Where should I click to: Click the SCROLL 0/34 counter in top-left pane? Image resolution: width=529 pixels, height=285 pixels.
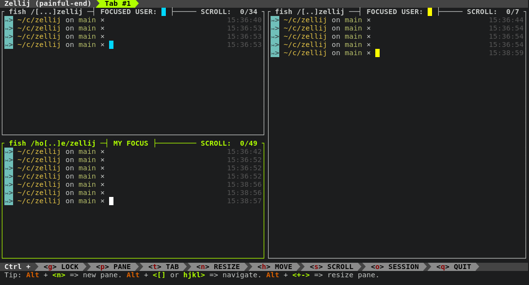[228, 12]
